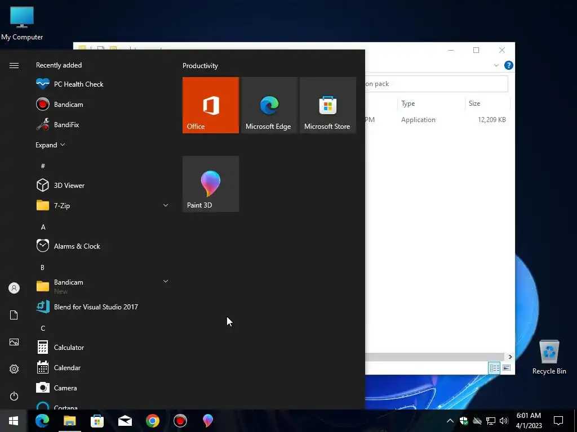Click the Windows Start button
Screen dimensions: 577x432
pyautogui.click(x=14, y=421)
